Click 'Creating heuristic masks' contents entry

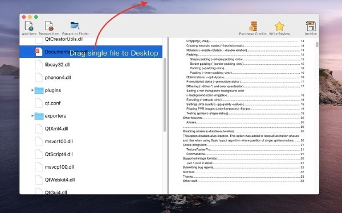pos(215,45)
